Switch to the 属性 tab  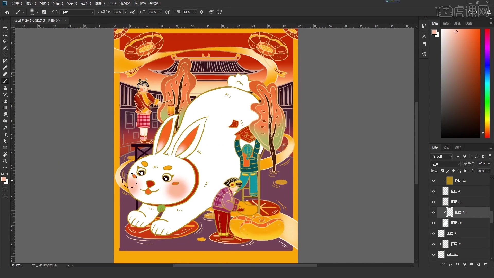click(x=457, y=23)
